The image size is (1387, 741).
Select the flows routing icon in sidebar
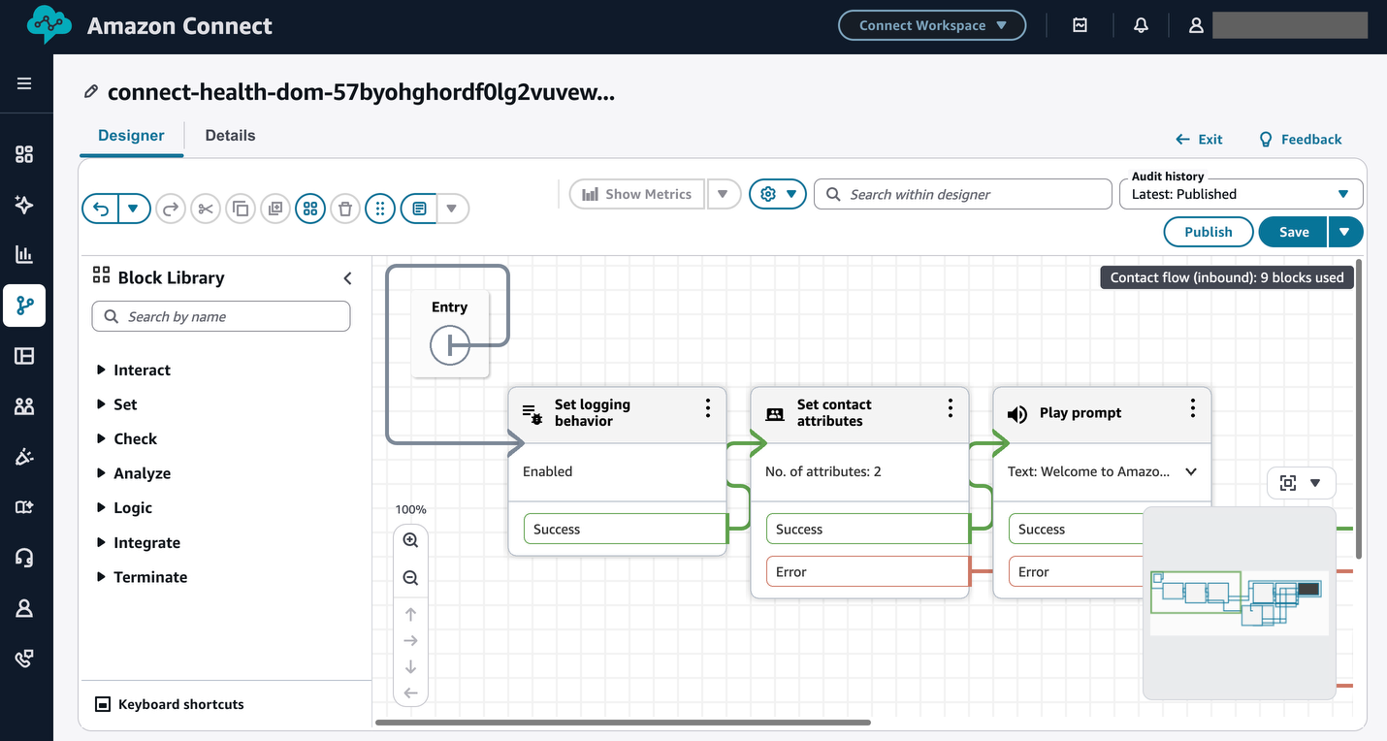[x=24, y=306]
